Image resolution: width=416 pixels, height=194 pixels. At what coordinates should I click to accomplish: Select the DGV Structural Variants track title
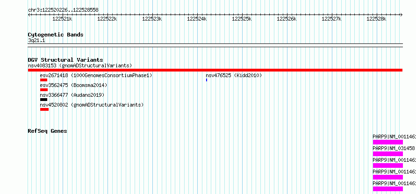click(65, 60)
